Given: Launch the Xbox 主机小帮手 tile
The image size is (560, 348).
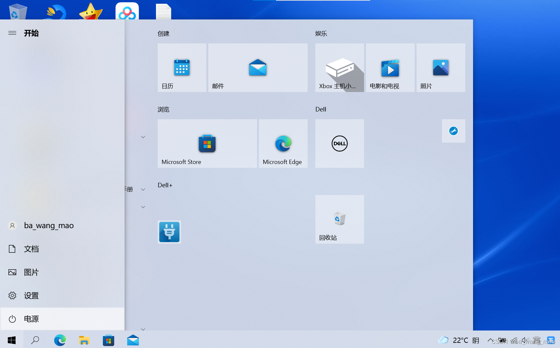Looking at the screenshot, I should [339, 67].
